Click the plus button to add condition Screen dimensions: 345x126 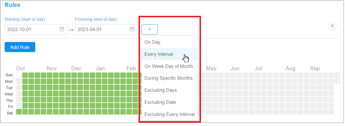click(x=150, y=29)
